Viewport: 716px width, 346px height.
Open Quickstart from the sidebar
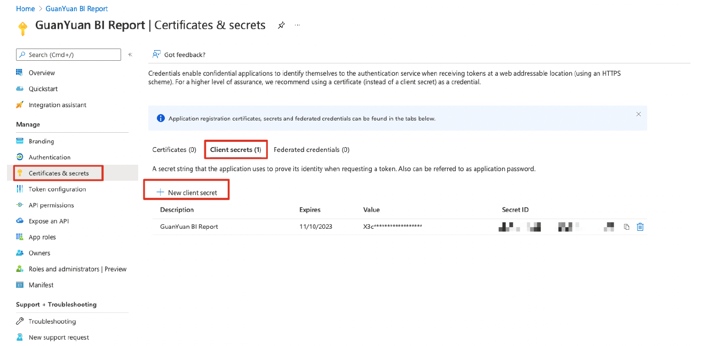pos(43,89)
